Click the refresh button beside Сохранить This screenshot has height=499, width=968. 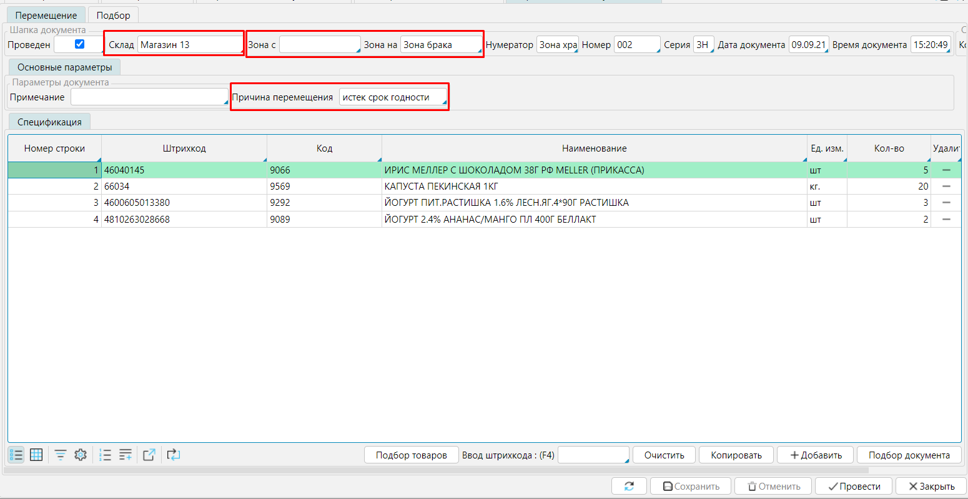pos(629,486)
